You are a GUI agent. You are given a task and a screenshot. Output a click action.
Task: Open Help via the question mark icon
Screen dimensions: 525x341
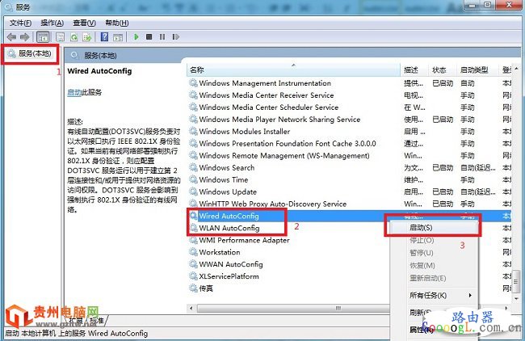click(x=104, y=37)
